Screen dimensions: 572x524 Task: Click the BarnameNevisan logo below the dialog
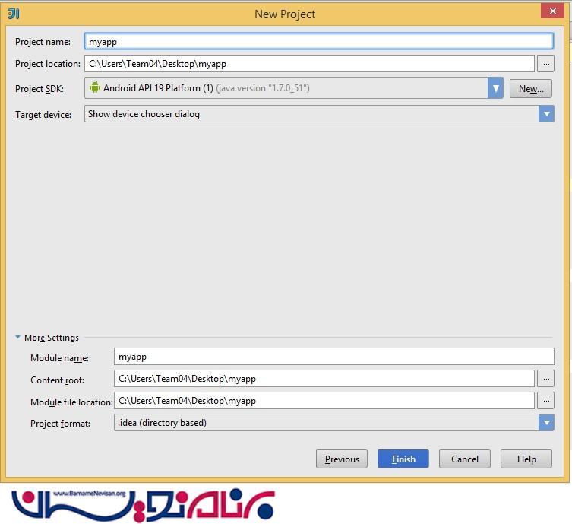tap(144, 502)
